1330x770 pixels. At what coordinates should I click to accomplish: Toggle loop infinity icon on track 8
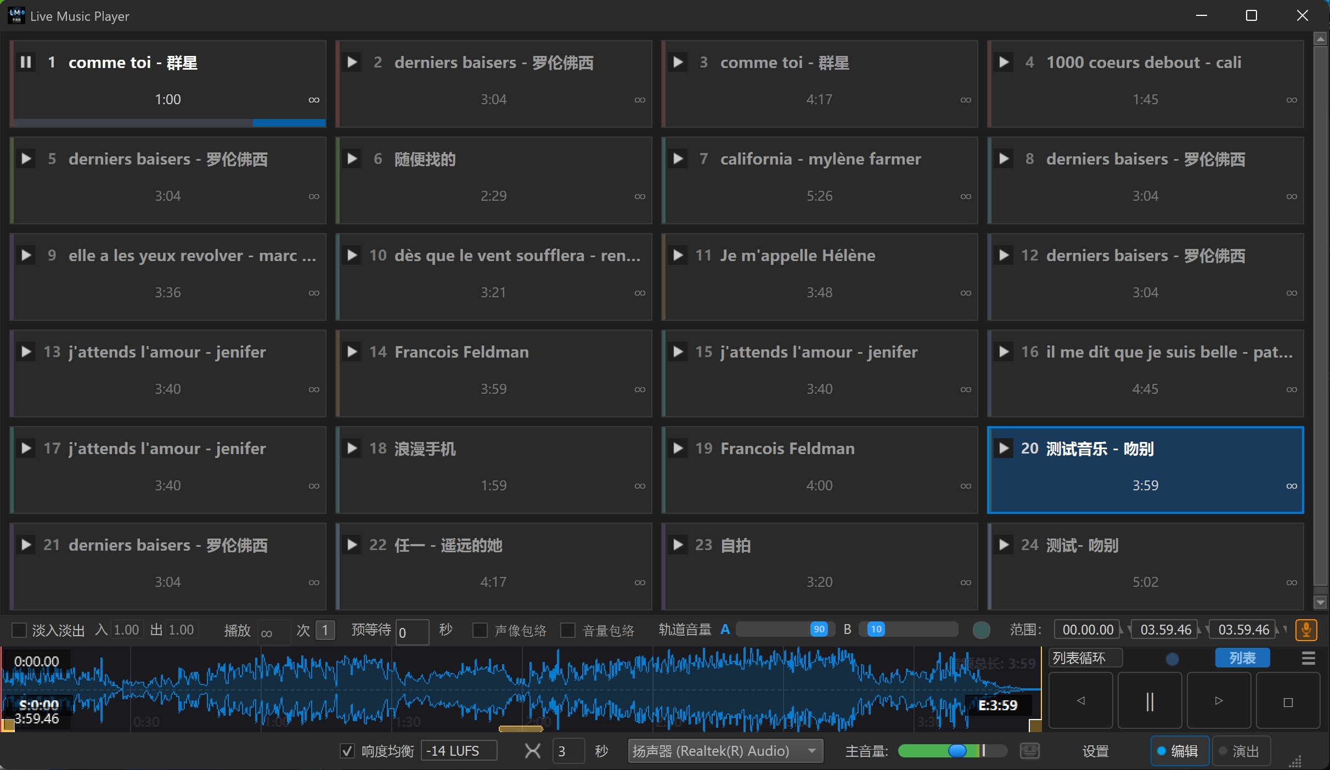point(1292,196)
